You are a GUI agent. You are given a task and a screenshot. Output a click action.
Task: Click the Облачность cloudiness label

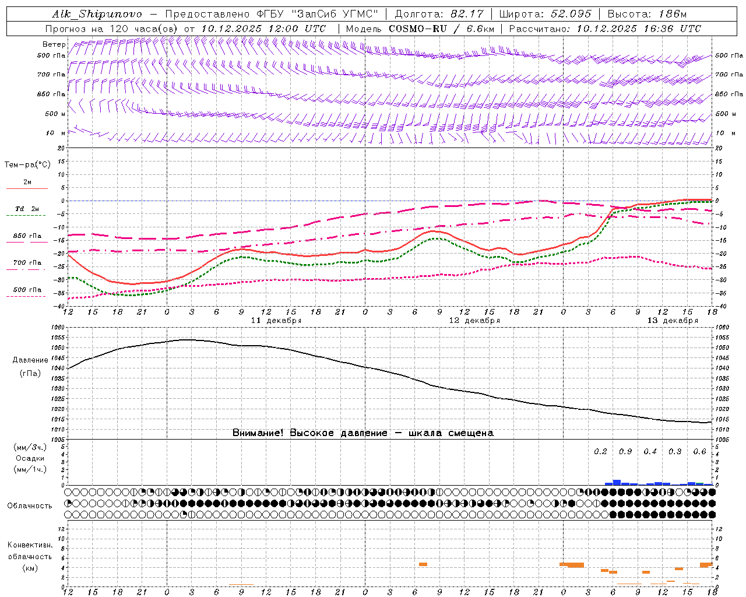(30, 506)
